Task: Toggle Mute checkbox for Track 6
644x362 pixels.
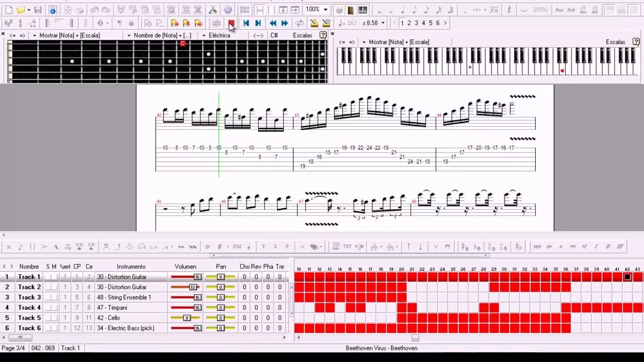Action: click(x=54, y=328)
